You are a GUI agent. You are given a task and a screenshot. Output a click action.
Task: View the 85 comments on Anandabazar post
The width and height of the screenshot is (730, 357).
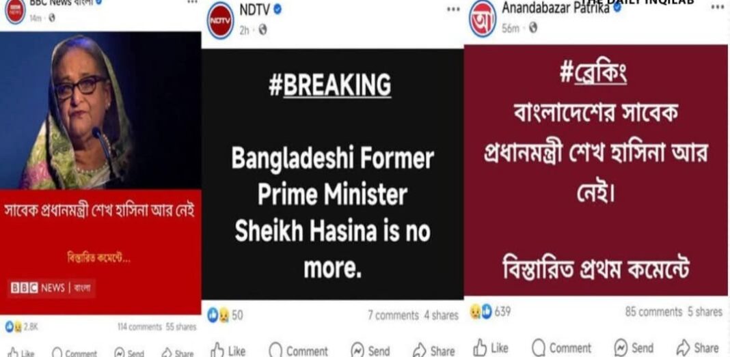653,312
